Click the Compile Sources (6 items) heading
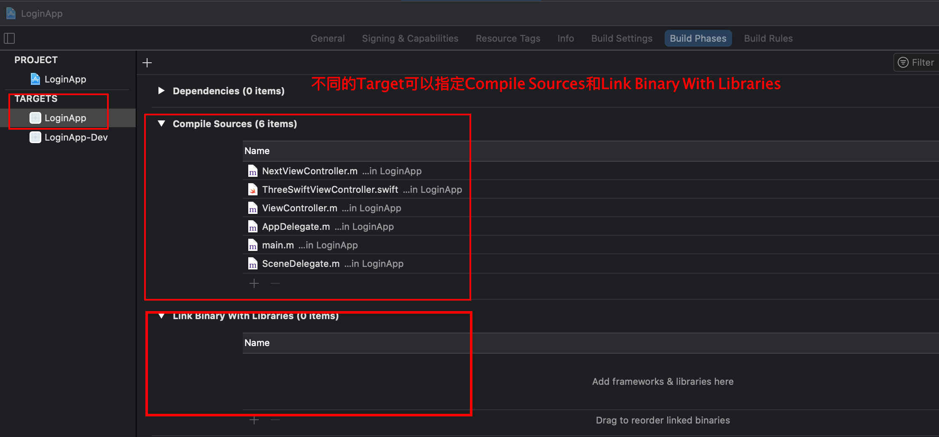939x437 pixels. click(x=235, y=124)
